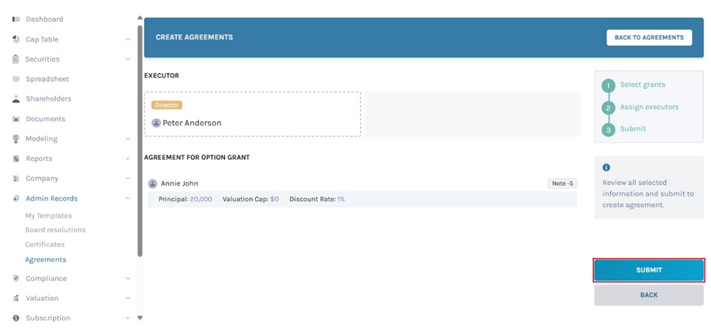Viewport: 711px width, 329px height.
Task: Collapse the Admin Records section chevron
Action: point(128,199)
